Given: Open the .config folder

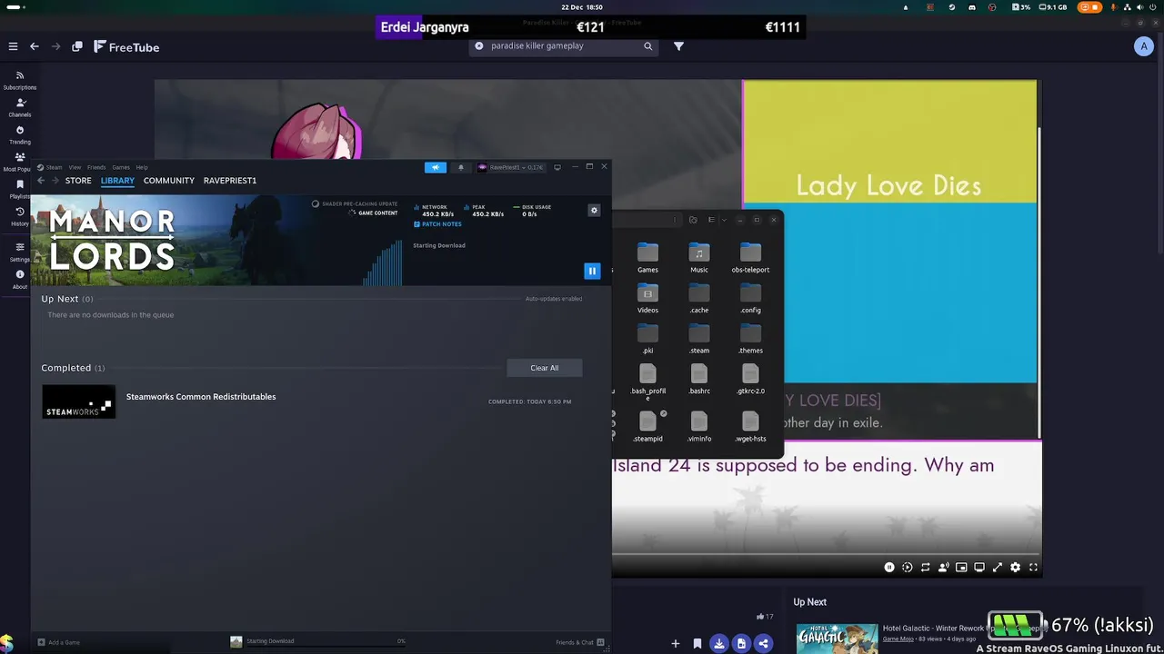Looking at the screenshot, I should (750, 299).
